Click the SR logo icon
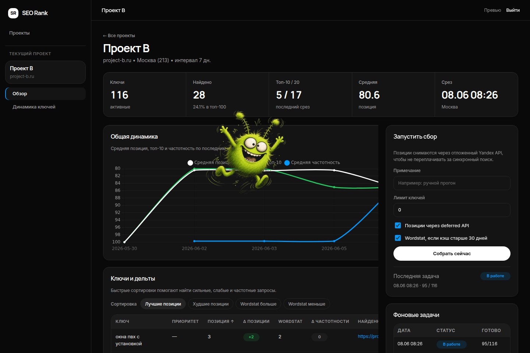Image resolution: width=530 pixels, height=353 pixels. point(13,13)
